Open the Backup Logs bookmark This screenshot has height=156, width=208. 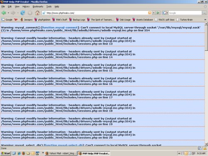[x=77, y=20]
